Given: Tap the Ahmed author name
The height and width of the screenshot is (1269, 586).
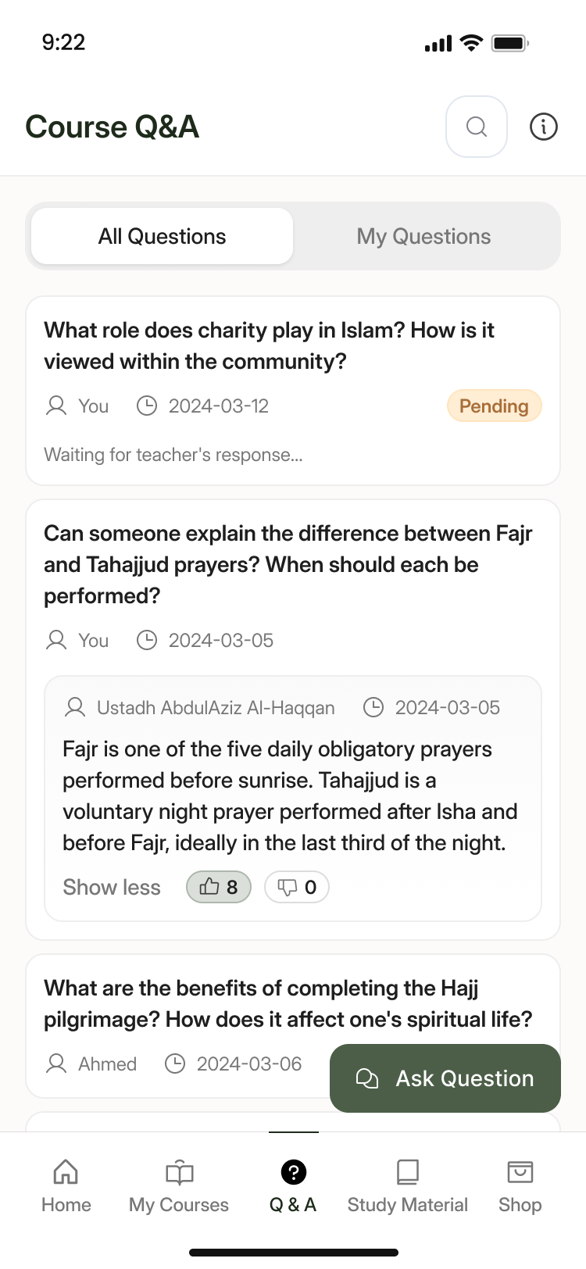Looking at the screenshot, I should [107, 1064].
